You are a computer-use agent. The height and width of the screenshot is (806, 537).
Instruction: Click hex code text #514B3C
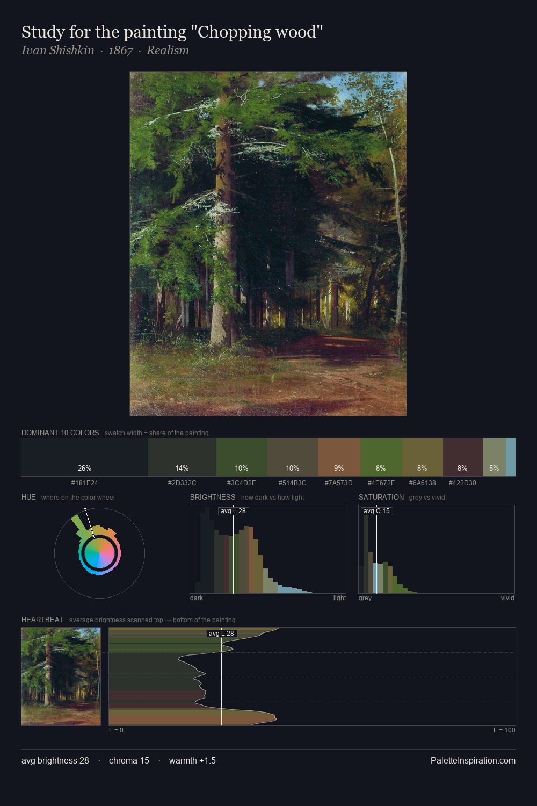click(293, 483)
